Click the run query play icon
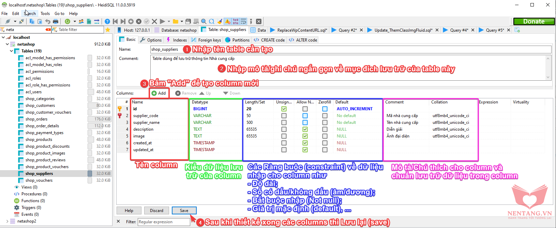The image size is (556, 228). (163, 21)
